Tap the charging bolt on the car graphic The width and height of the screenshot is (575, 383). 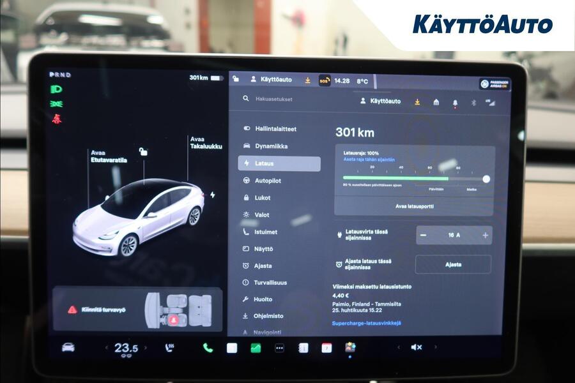pos(212,193)
